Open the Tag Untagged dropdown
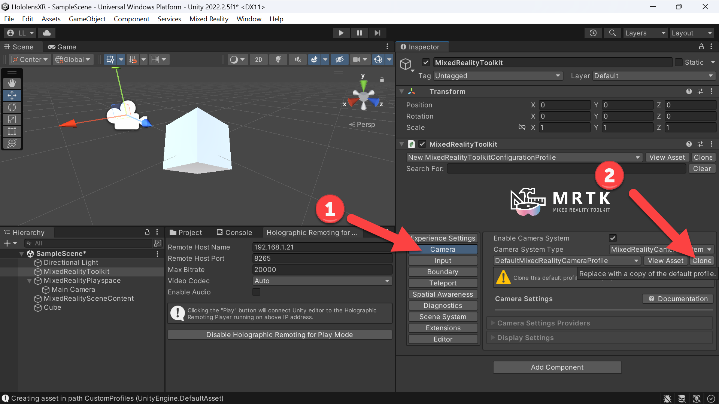 (x=498, y=76)
